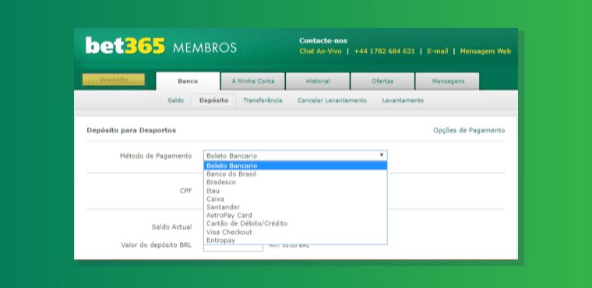Screen dimensions: 592x288
Task: Switch to A Minha Conta tab
Action: [253, 81]
